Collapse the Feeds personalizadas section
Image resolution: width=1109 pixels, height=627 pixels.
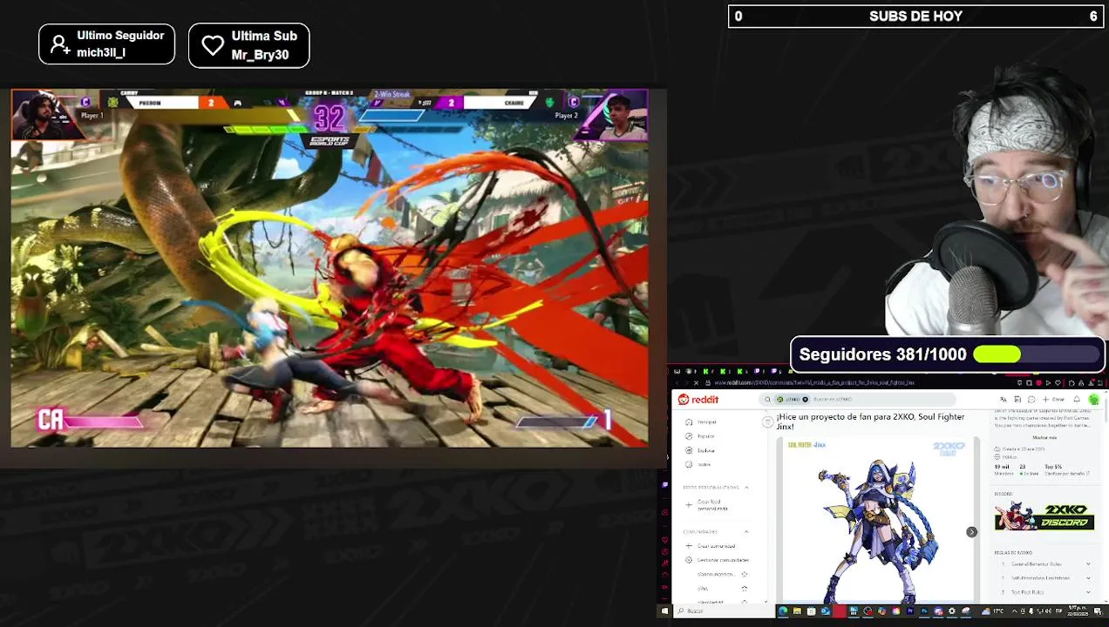coord(746,488)
